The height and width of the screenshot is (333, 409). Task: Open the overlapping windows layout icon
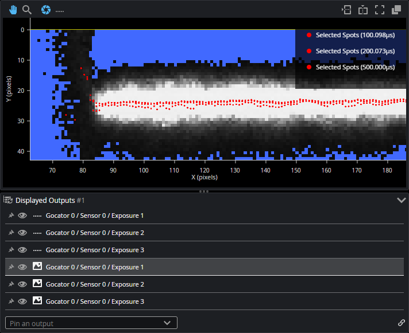coord(396,10)
